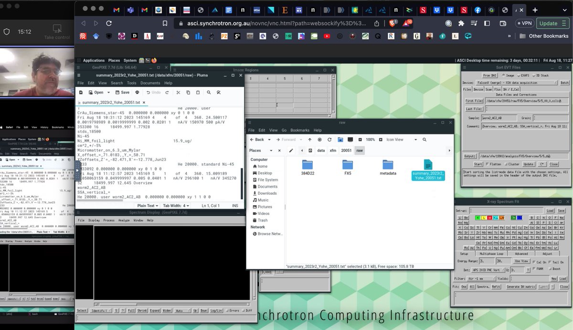The width and height of the screenshot is (573, 330).
Task: Click the Start button in Sort EVT Files
Action: coord(478,164)
